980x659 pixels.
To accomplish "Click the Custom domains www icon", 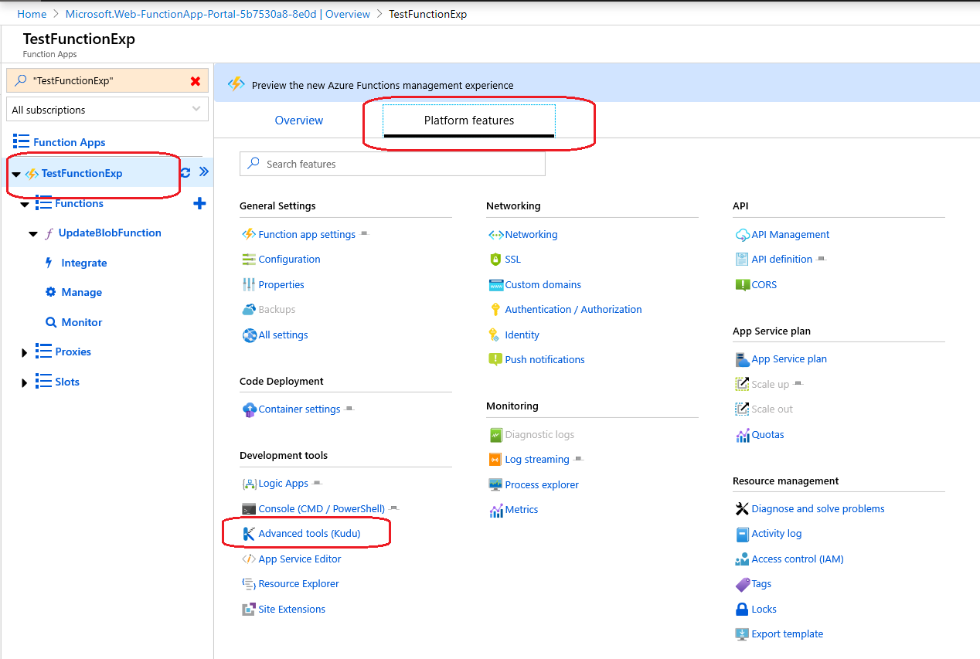I will (x=495, y=285).
